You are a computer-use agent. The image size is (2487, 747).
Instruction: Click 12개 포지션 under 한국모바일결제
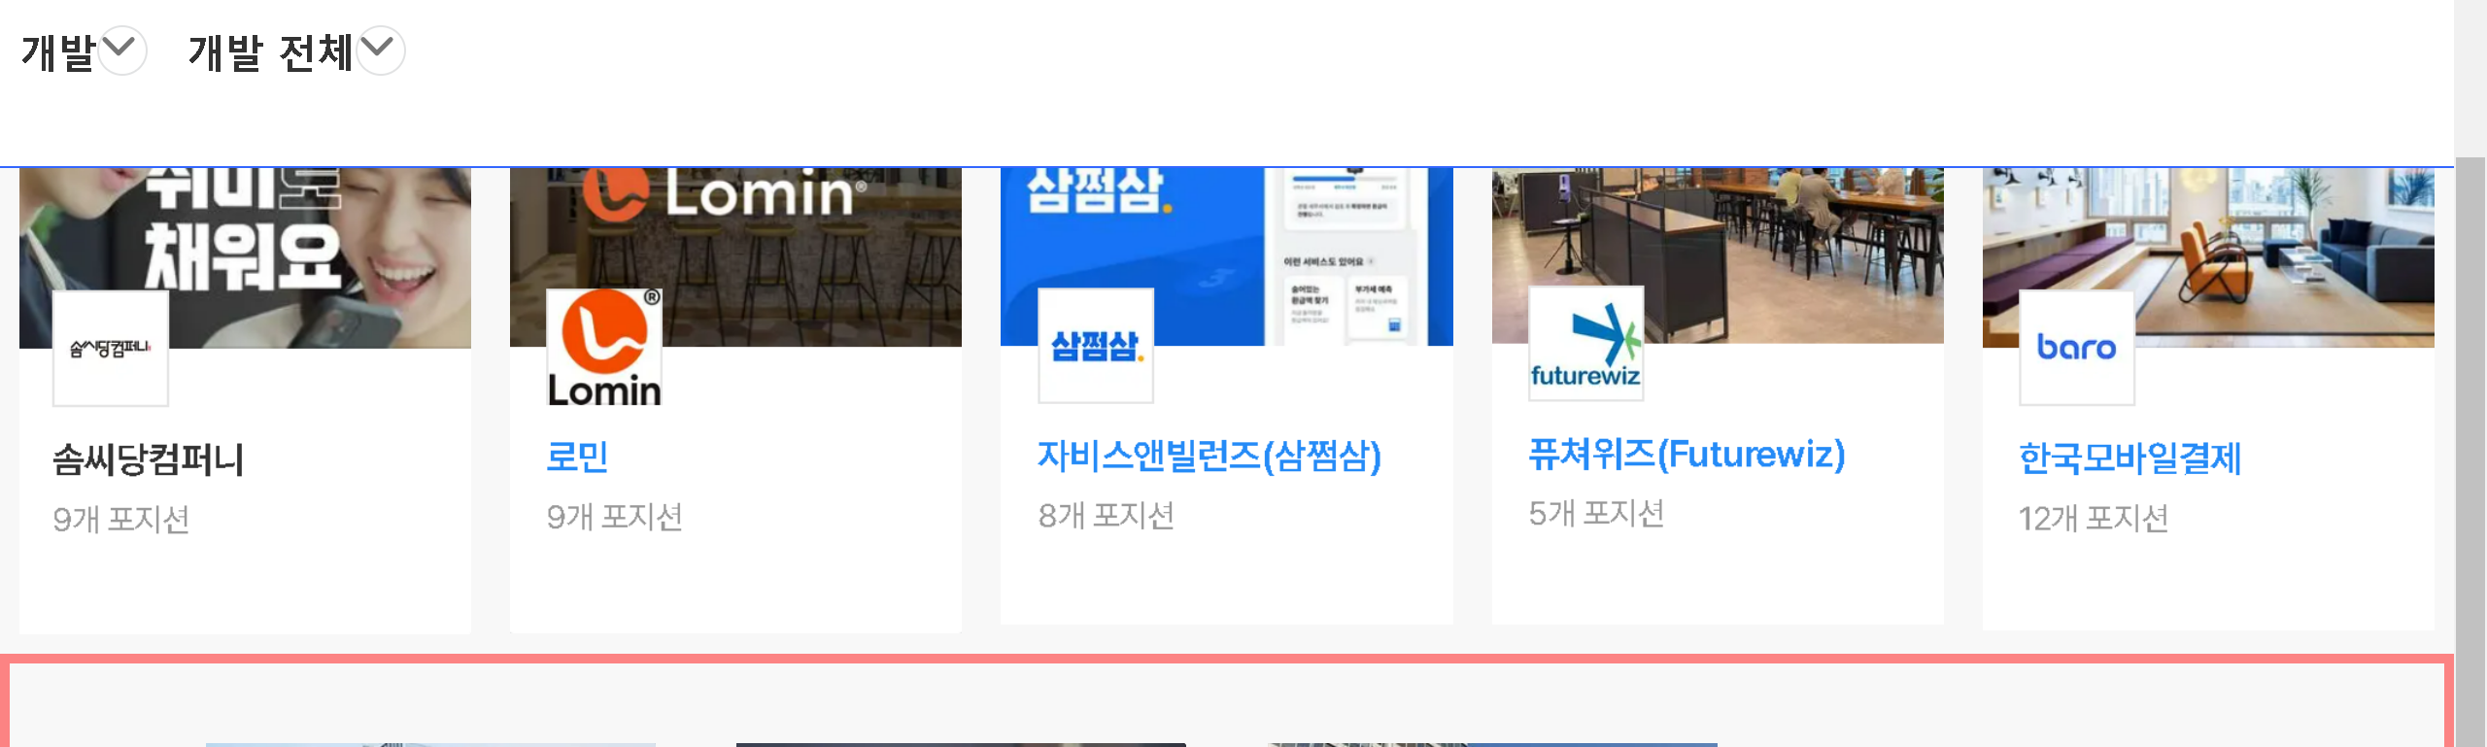2094,518
